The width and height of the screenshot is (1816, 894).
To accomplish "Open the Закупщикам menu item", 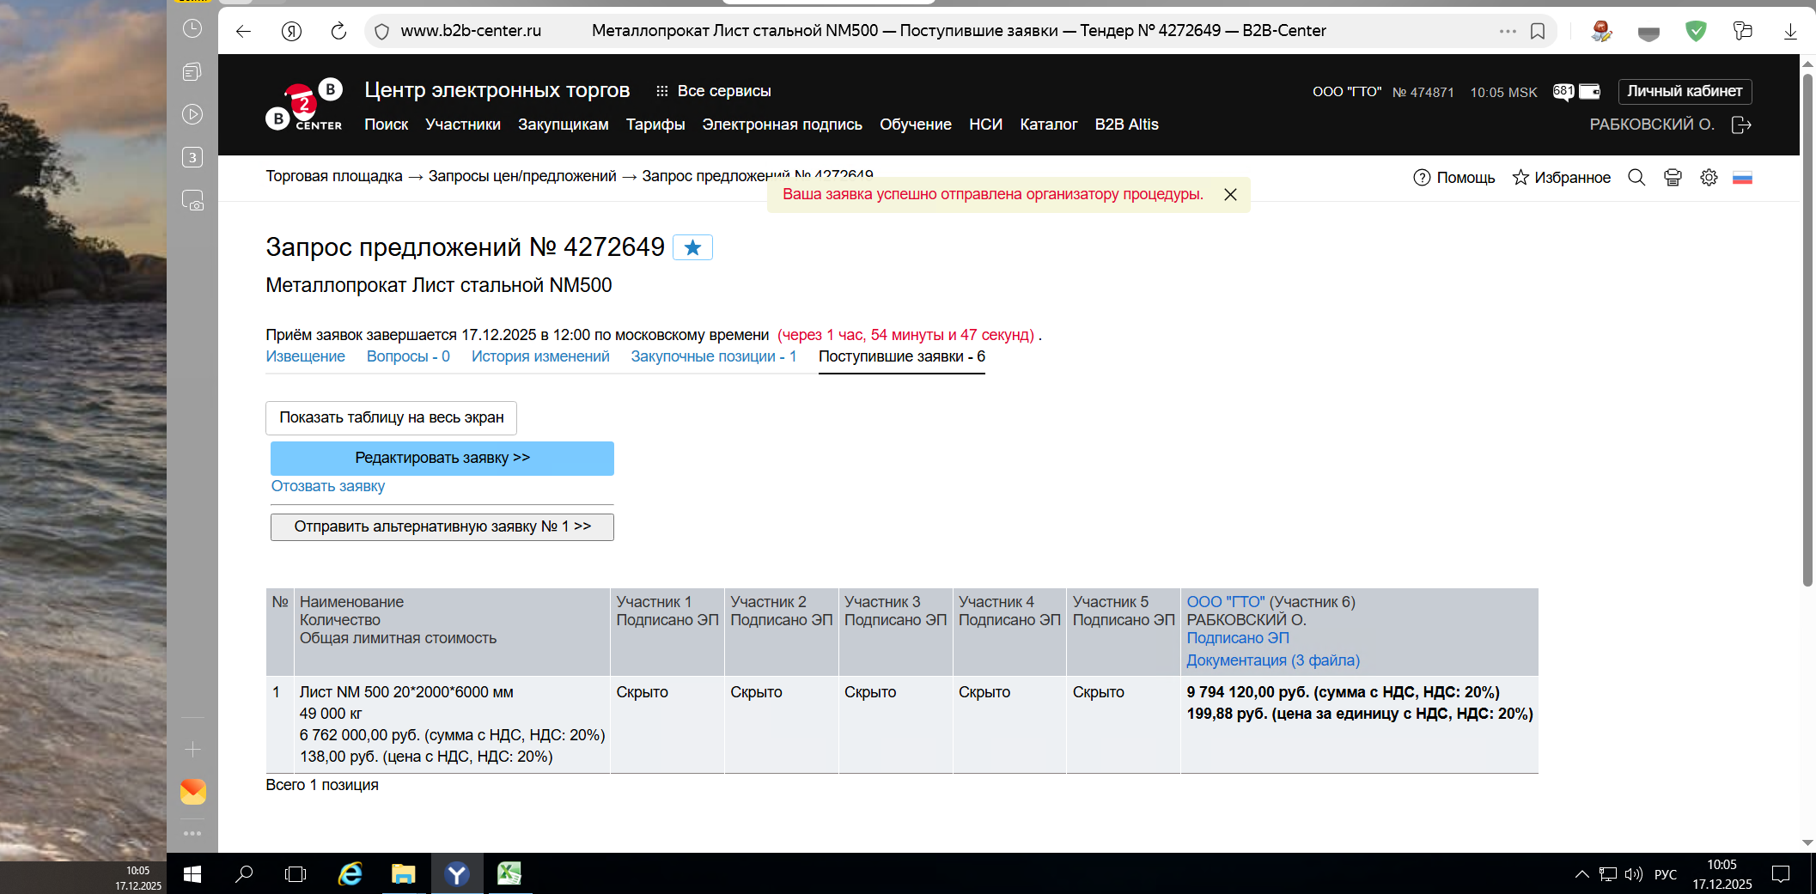I will [563, 125].
